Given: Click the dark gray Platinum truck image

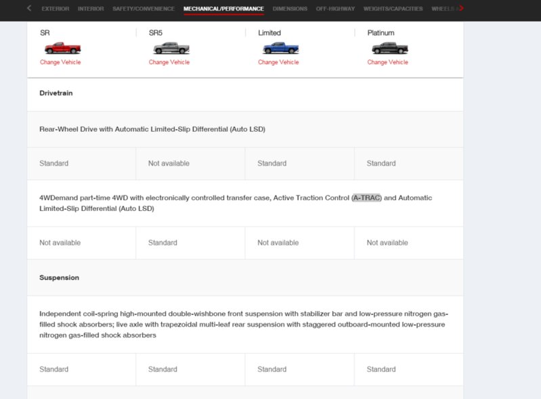Looking at the screenshot, I should coord(390,48).
